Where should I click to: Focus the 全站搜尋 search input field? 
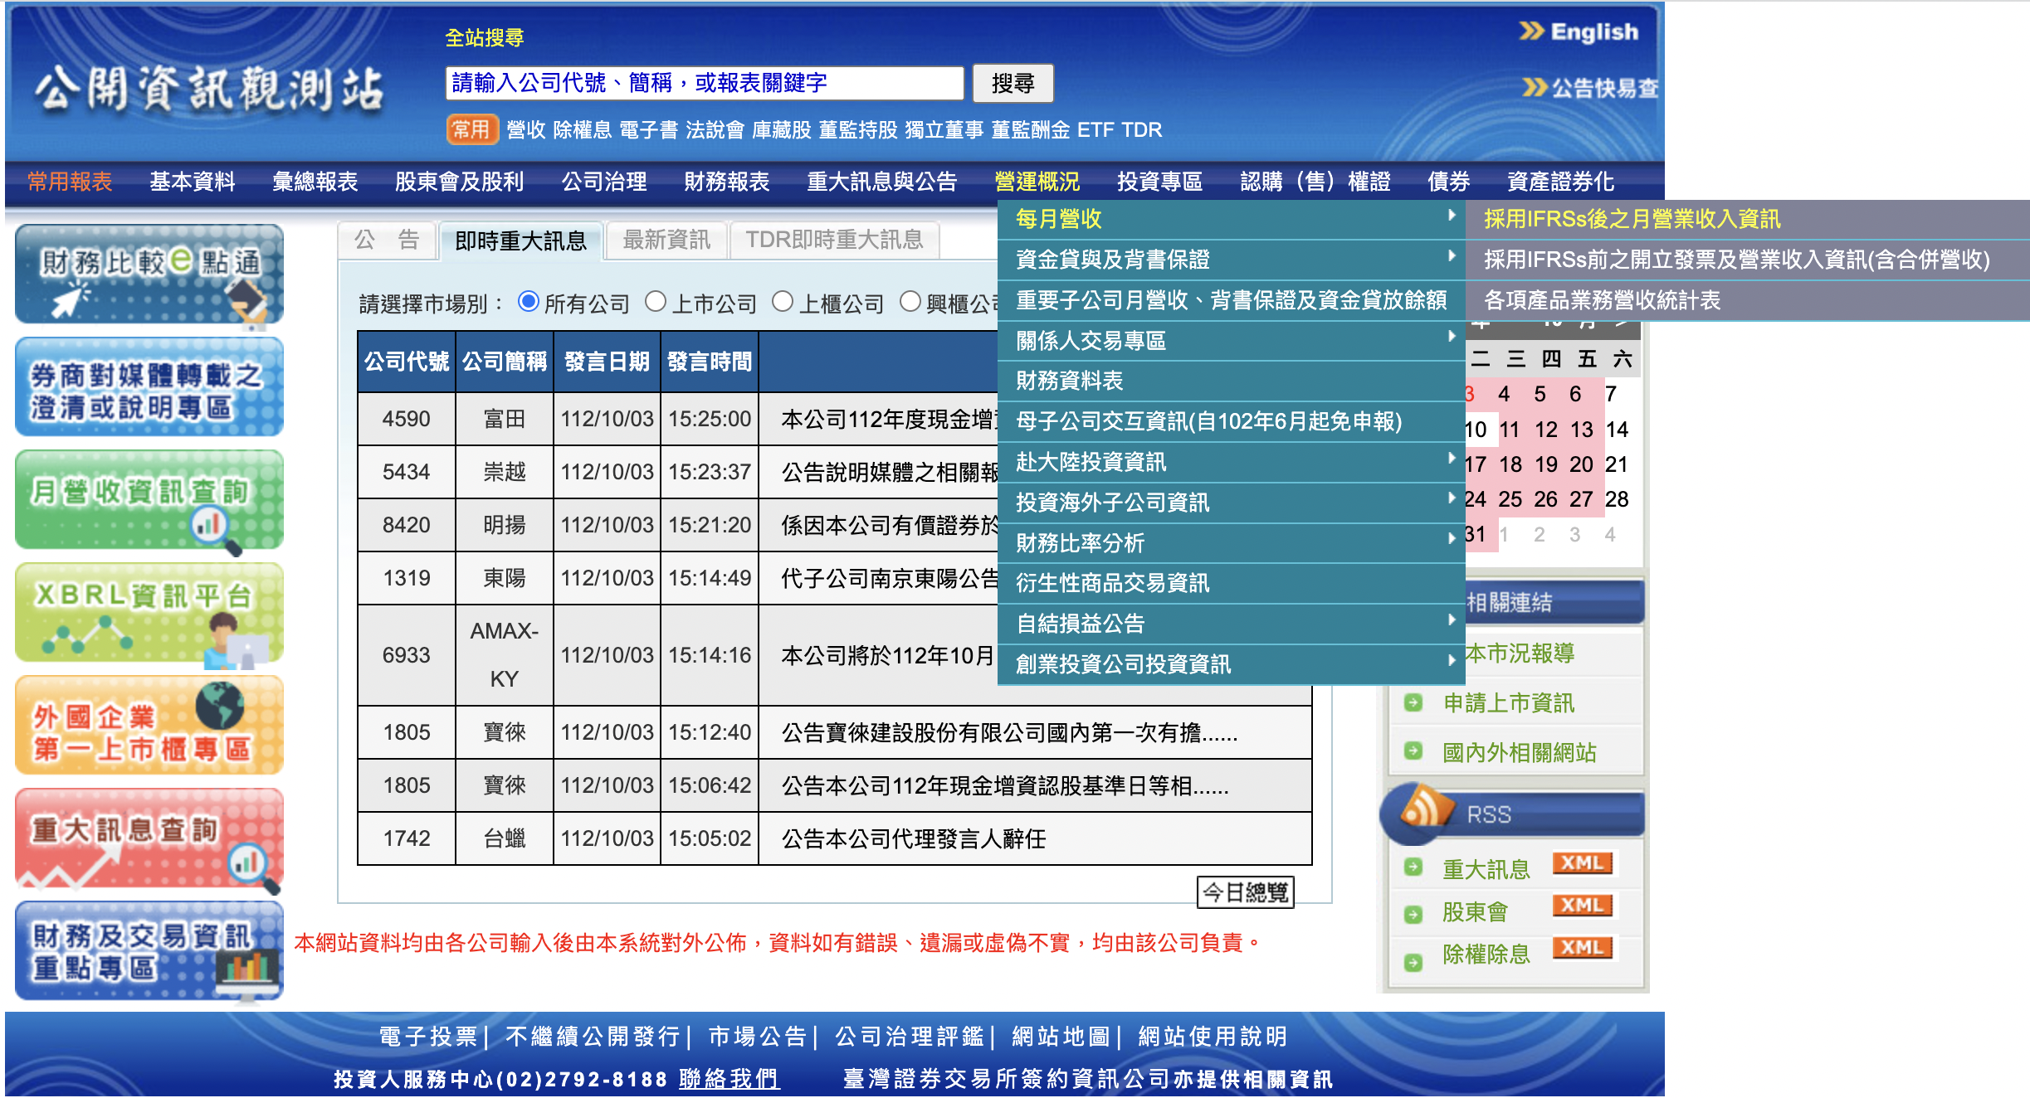pos(705,83)
